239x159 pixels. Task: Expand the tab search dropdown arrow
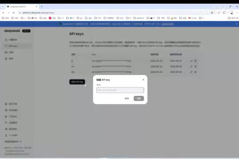point(3,7)
